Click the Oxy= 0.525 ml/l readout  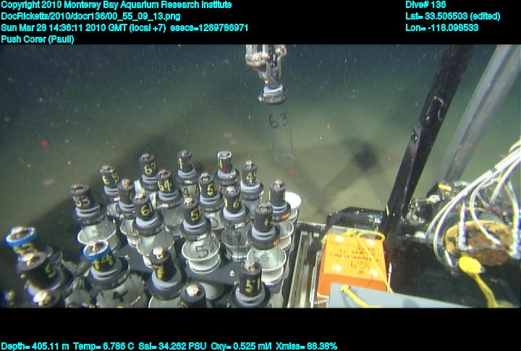(241, 347)
